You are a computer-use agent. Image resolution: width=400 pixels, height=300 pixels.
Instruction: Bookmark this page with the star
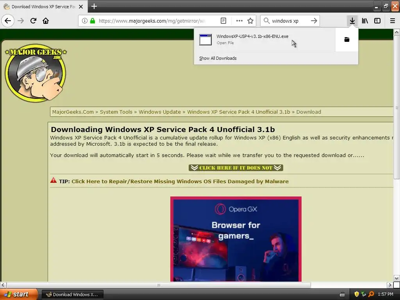pos(250,21)
